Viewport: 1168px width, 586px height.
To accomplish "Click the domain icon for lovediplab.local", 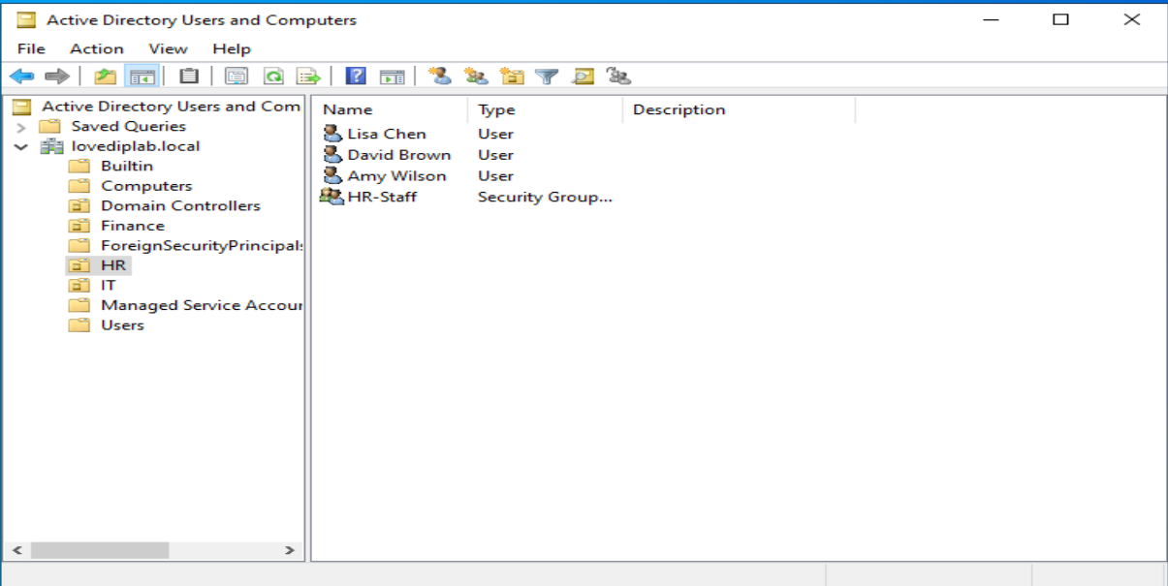I will coord(51,146).
